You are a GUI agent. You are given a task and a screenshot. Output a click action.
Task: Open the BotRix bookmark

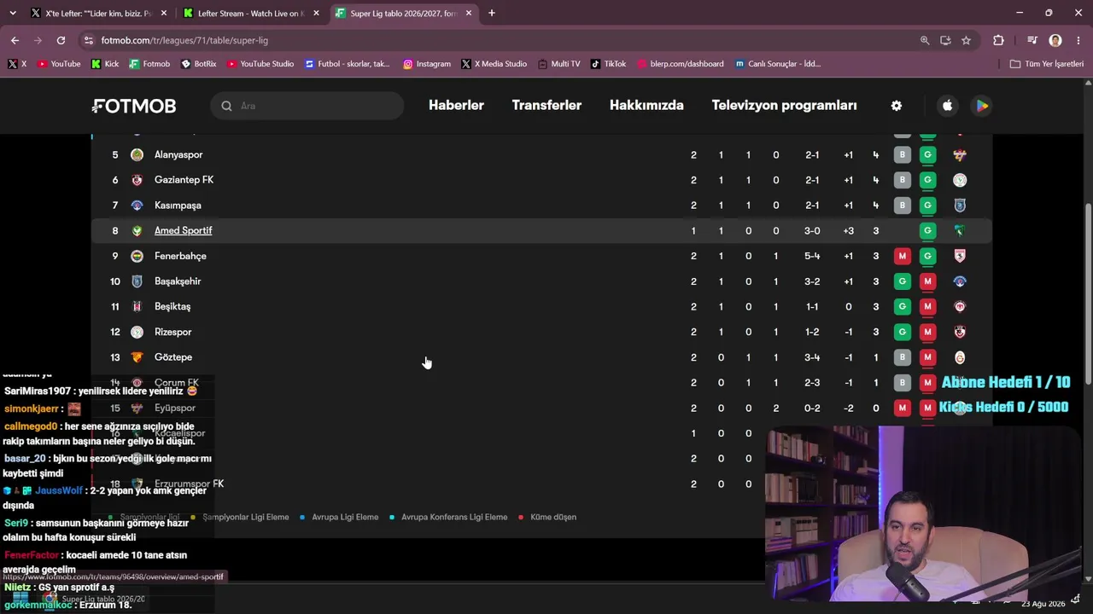point(199,64)
